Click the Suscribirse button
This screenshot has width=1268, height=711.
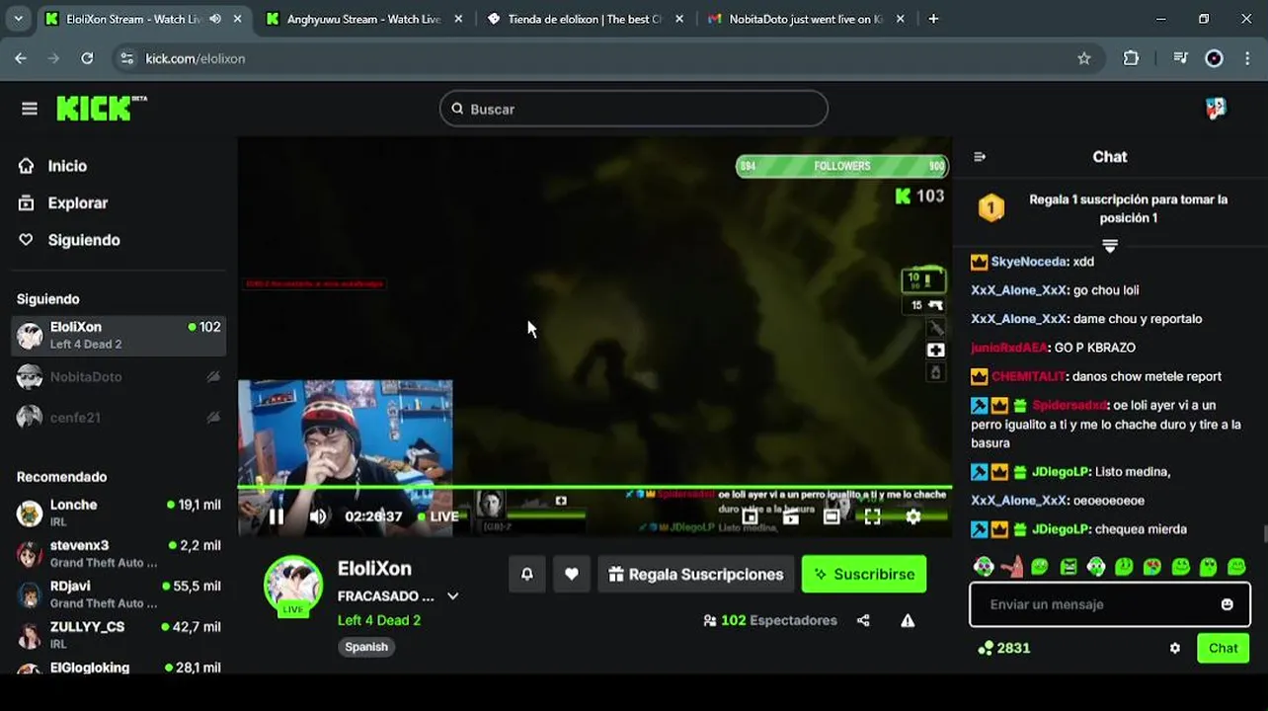(x=864, y=574)
